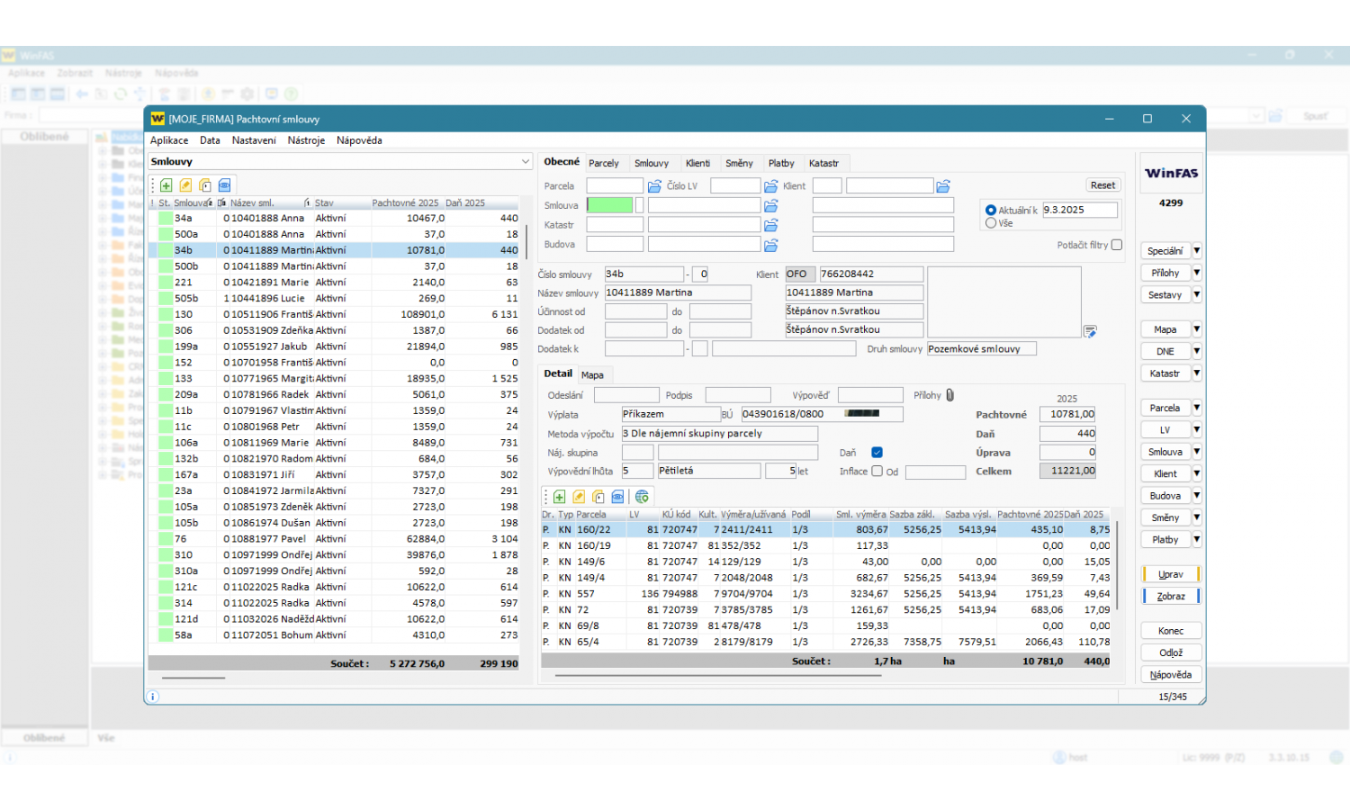Click the Přílohy paperclip attachment icon
The width and height of the screenshot is (1350, 810).
coord(949,395)
